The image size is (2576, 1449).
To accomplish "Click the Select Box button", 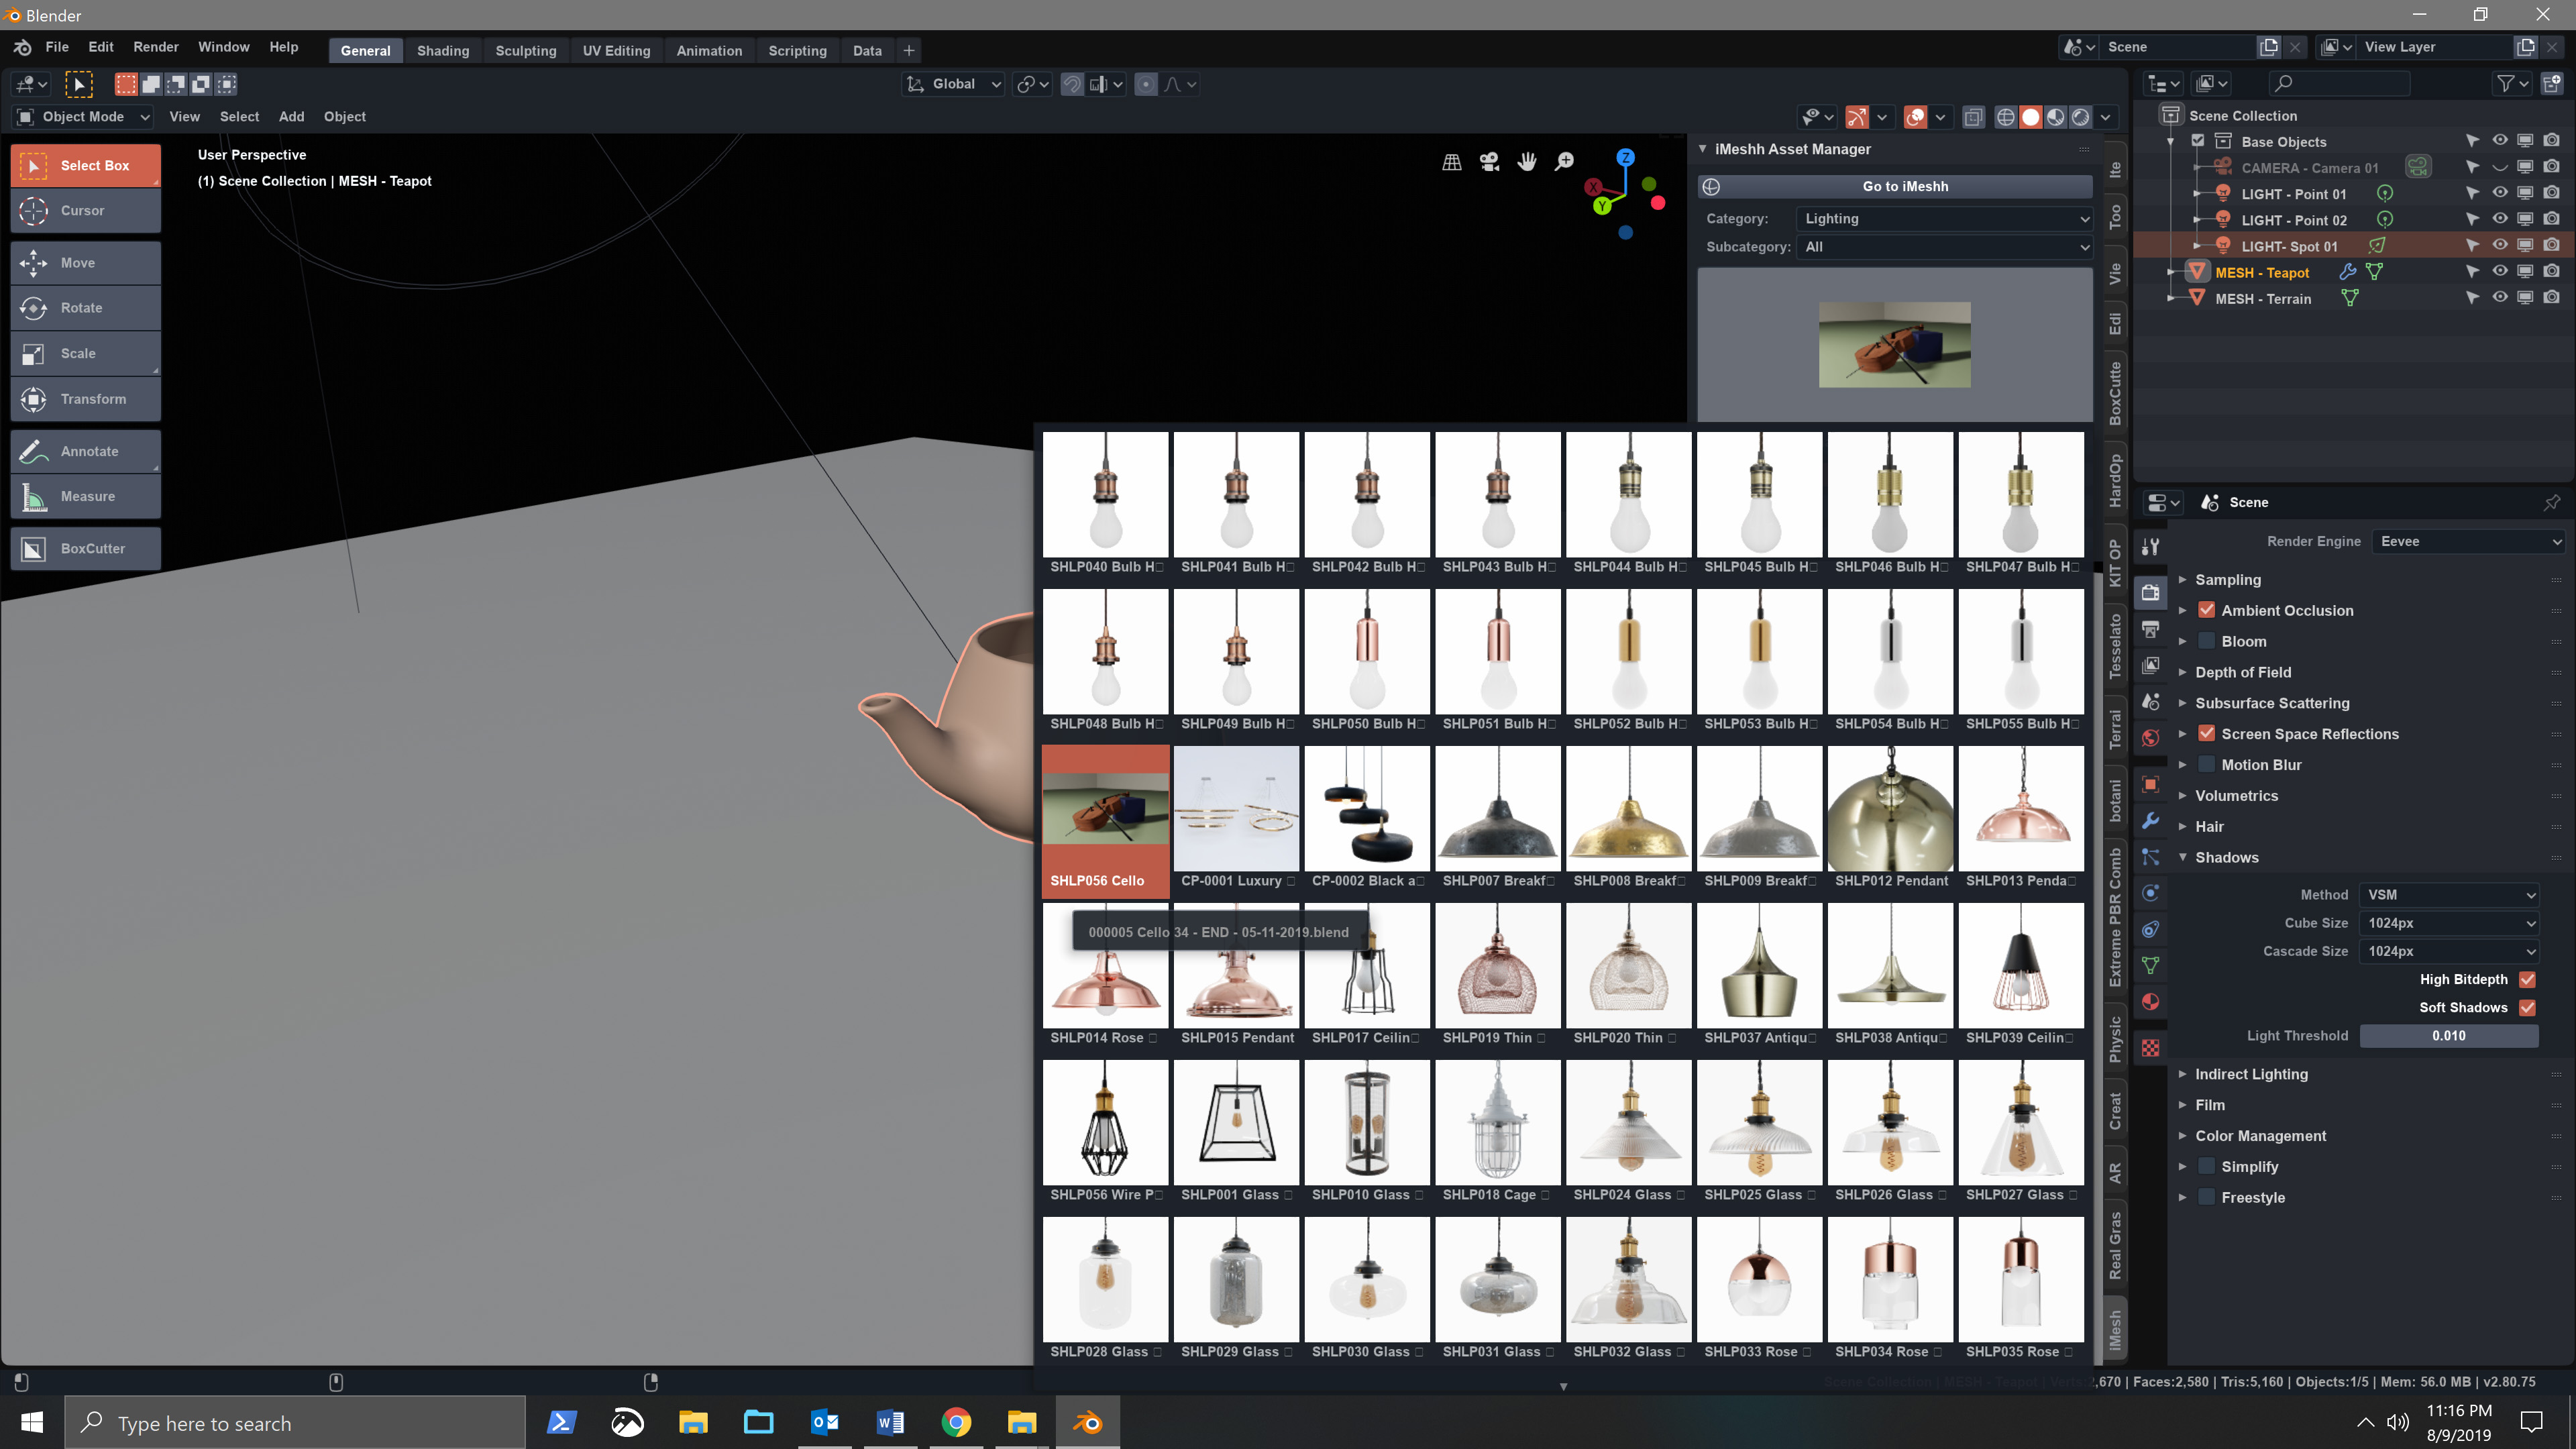I will (x=86, y=165).
